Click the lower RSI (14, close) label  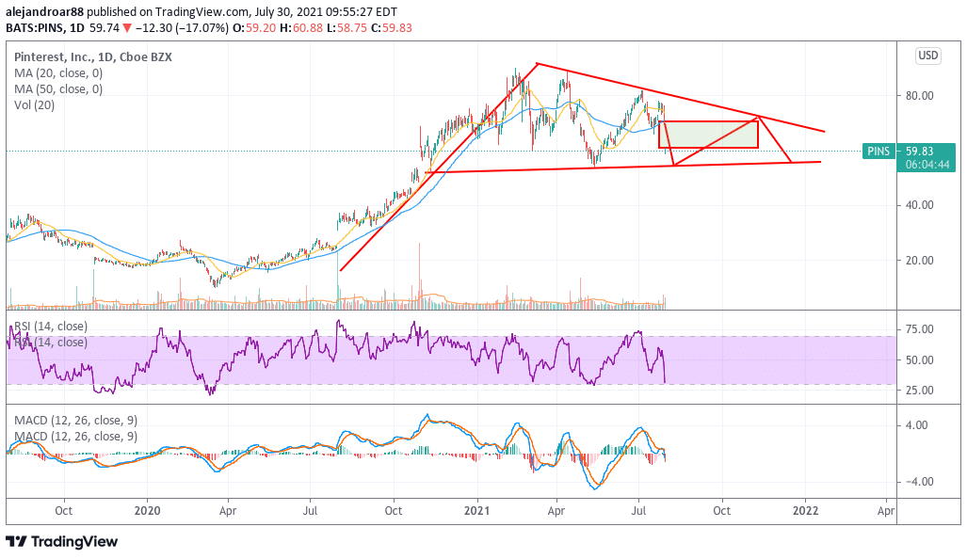coord(51,342)
